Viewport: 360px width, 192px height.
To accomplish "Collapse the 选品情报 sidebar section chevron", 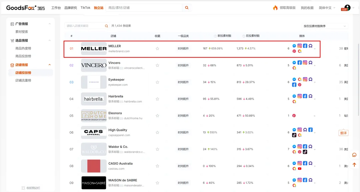I will (x=50, y=40).
